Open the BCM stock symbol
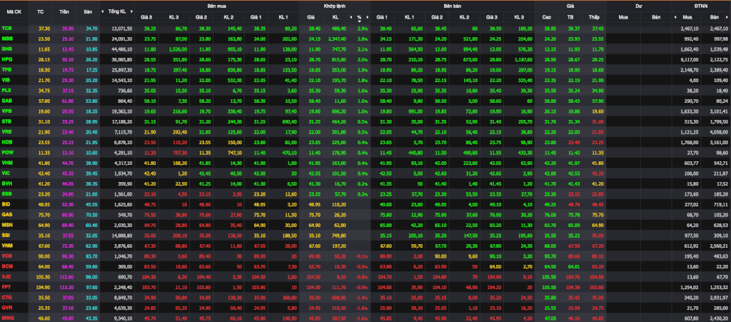 7,265
